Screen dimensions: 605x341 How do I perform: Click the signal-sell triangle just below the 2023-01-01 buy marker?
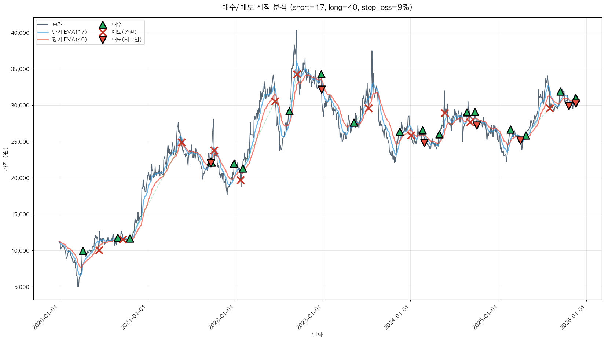tap(322, 89)
